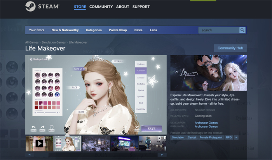
Task: Click the magnifier search icon
Action: point(242,30)
